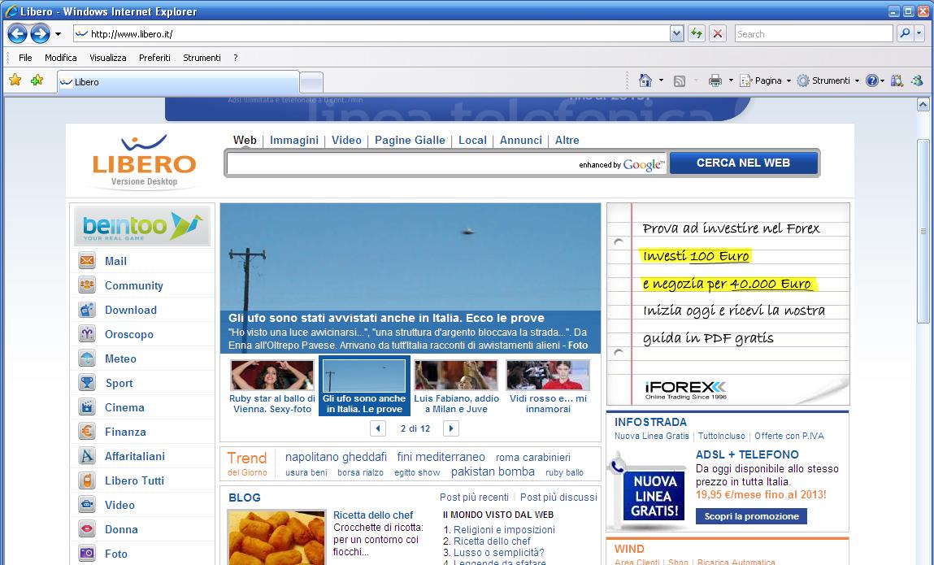Open the address bar URL history dropdown
The height and width of the screenshot is (565, 934).
[x=676, y=34]
